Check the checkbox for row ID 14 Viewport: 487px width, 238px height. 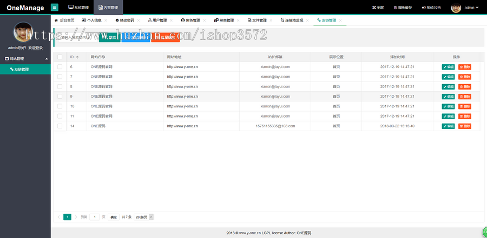point(60,126)
